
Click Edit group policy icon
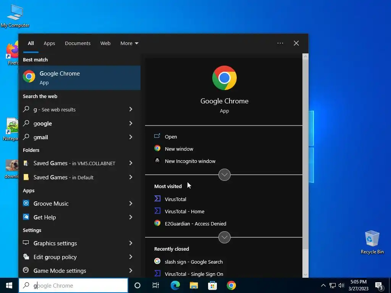pyautogui.click(x=26, y=256)
